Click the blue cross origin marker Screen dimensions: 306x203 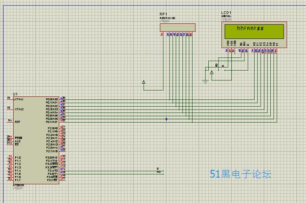[x=166, y=119]
